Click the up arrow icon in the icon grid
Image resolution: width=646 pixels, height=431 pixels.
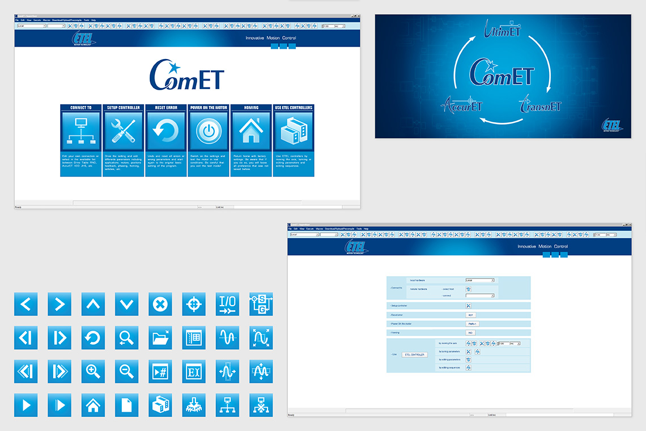coord(93,304)
